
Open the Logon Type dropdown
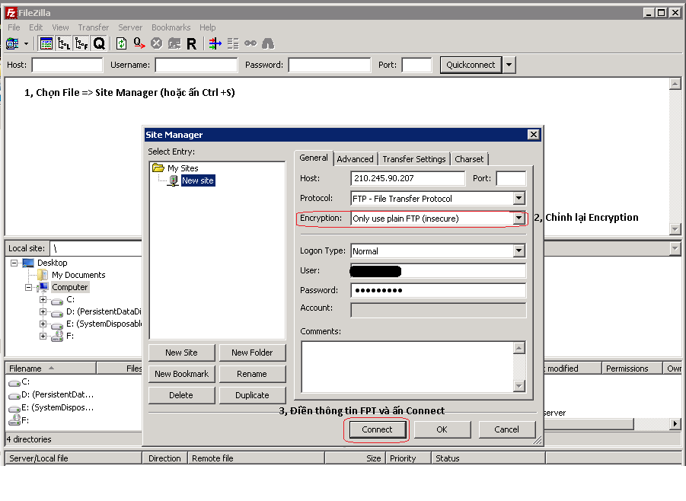[518, 251]
